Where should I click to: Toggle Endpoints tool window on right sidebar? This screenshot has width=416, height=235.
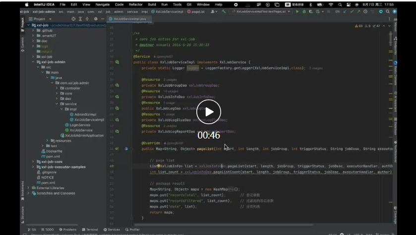coord(395,46)
